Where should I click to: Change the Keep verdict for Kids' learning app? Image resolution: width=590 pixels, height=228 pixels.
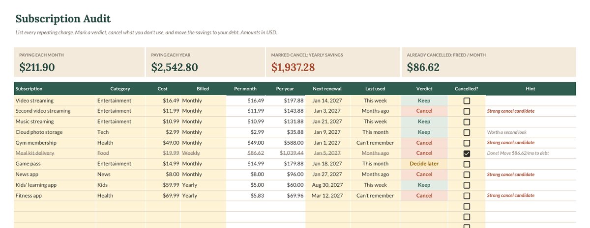(x=424, y=185)
